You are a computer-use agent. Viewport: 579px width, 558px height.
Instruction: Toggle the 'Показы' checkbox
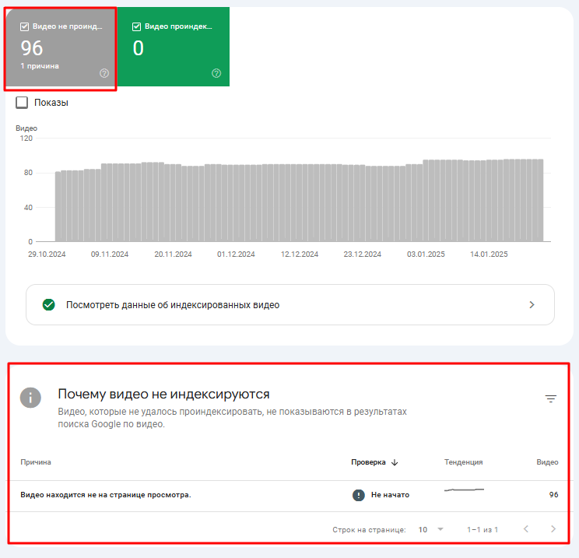[22, 103]
